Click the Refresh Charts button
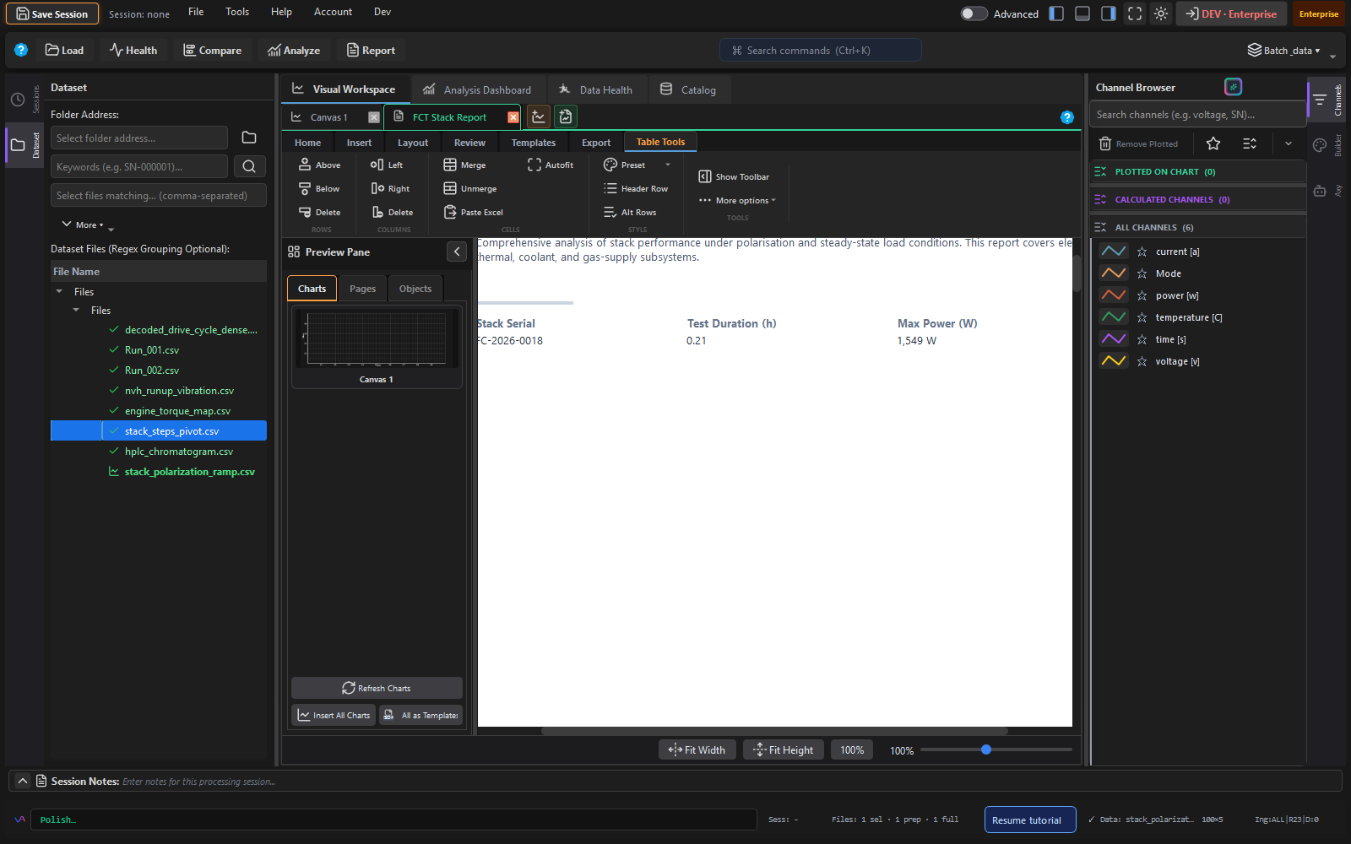This screenshot has height=844, width=1351. (x=377, y=688)
